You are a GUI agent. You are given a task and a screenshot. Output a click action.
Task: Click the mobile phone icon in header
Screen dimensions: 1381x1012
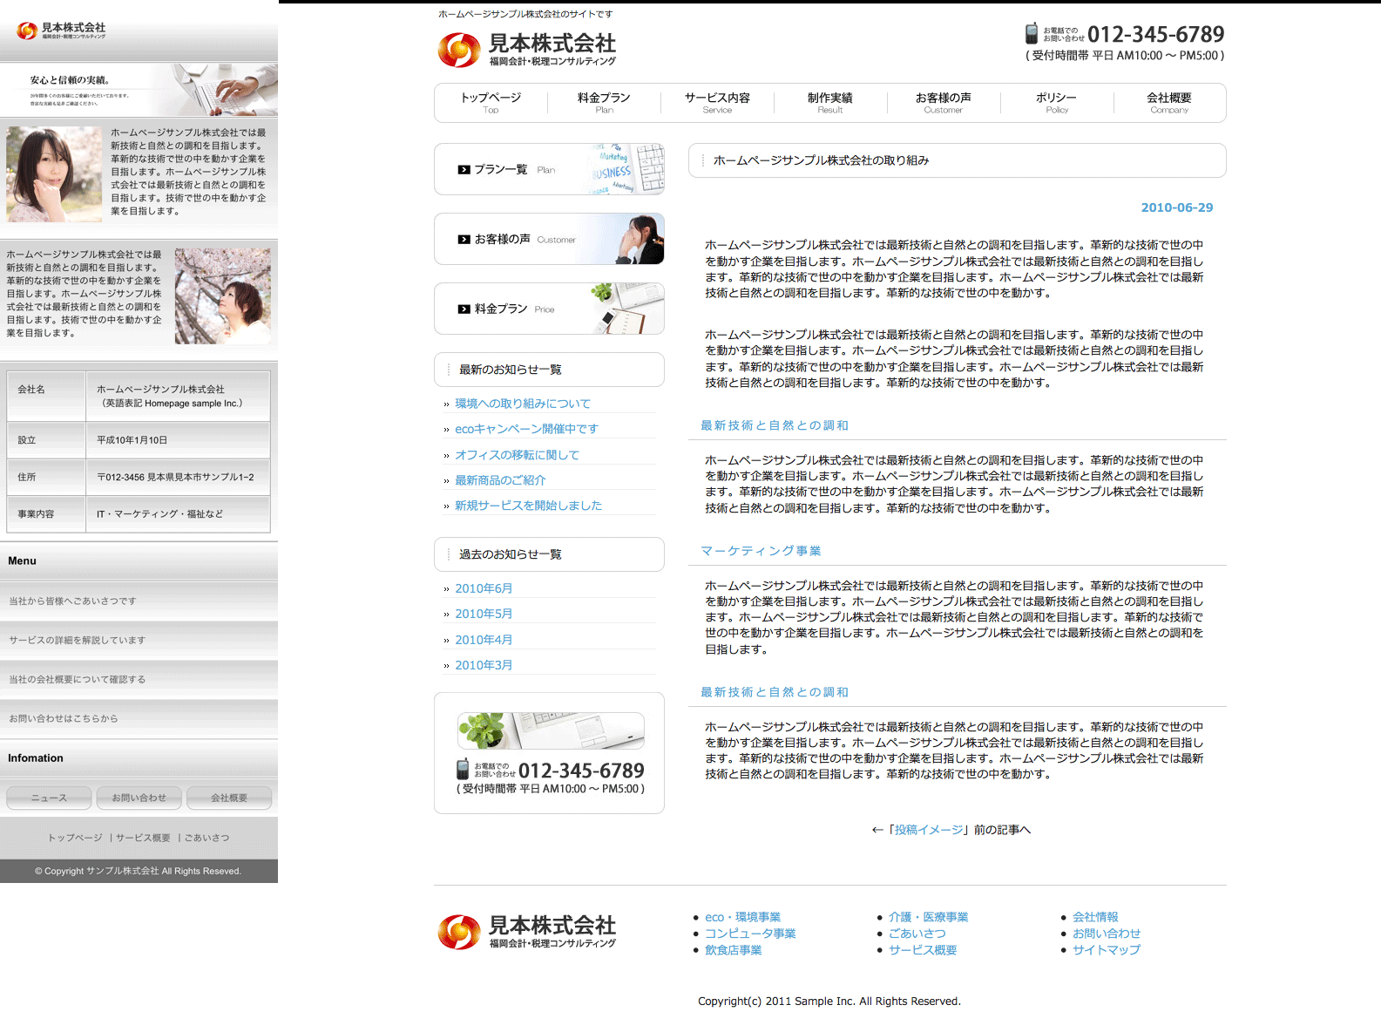click(1032, 33)
